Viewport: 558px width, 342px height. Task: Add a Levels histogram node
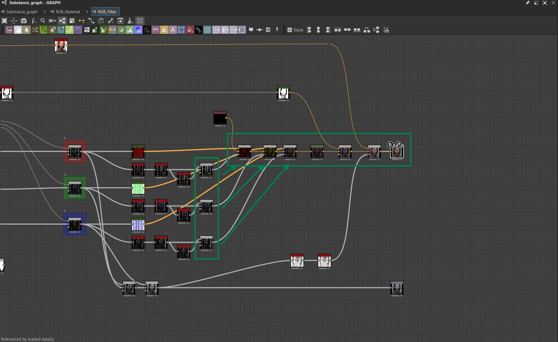(130, 30)
